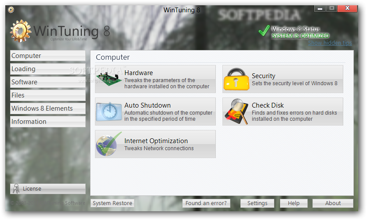Show the Information category
The height and width of the screenshot is (220, 367).
click(x=48, y=122)
